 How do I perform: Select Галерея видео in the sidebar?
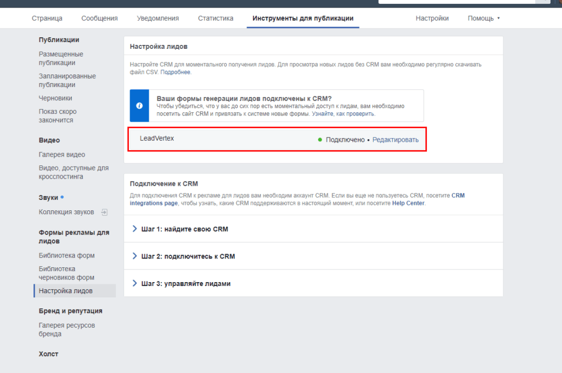point(62,154)
